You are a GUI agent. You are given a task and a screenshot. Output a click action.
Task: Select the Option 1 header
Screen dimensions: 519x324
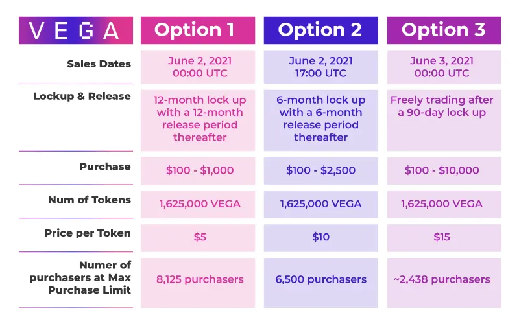point(198,30)
